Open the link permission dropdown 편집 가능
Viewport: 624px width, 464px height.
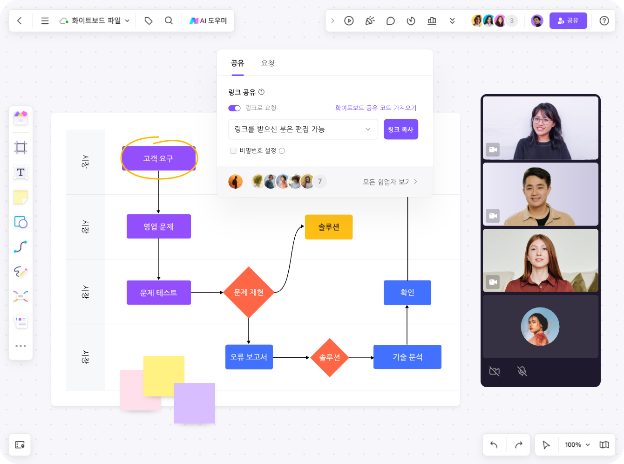pos(303,129)
